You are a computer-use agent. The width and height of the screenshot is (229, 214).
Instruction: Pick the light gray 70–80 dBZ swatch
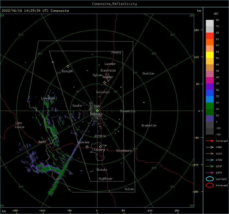tap(210, 23)
